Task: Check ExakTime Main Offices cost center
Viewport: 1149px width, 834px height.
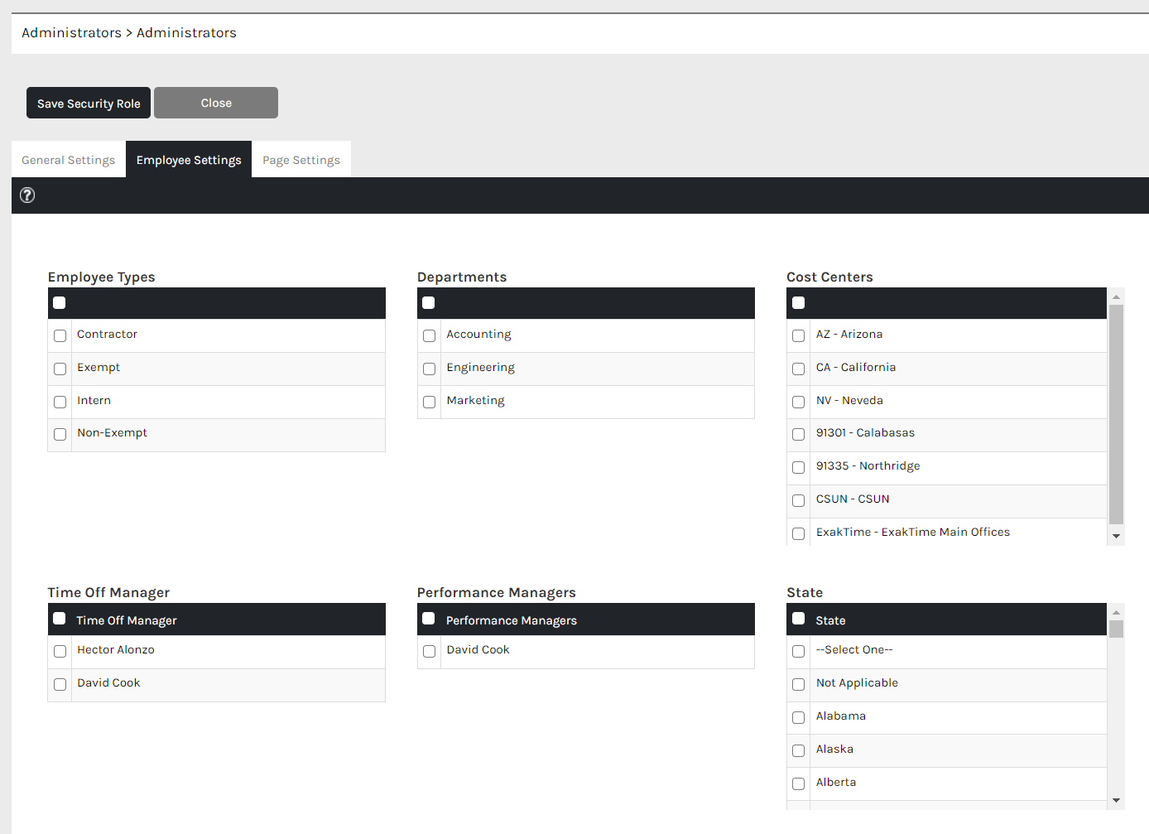Action: 798,533
